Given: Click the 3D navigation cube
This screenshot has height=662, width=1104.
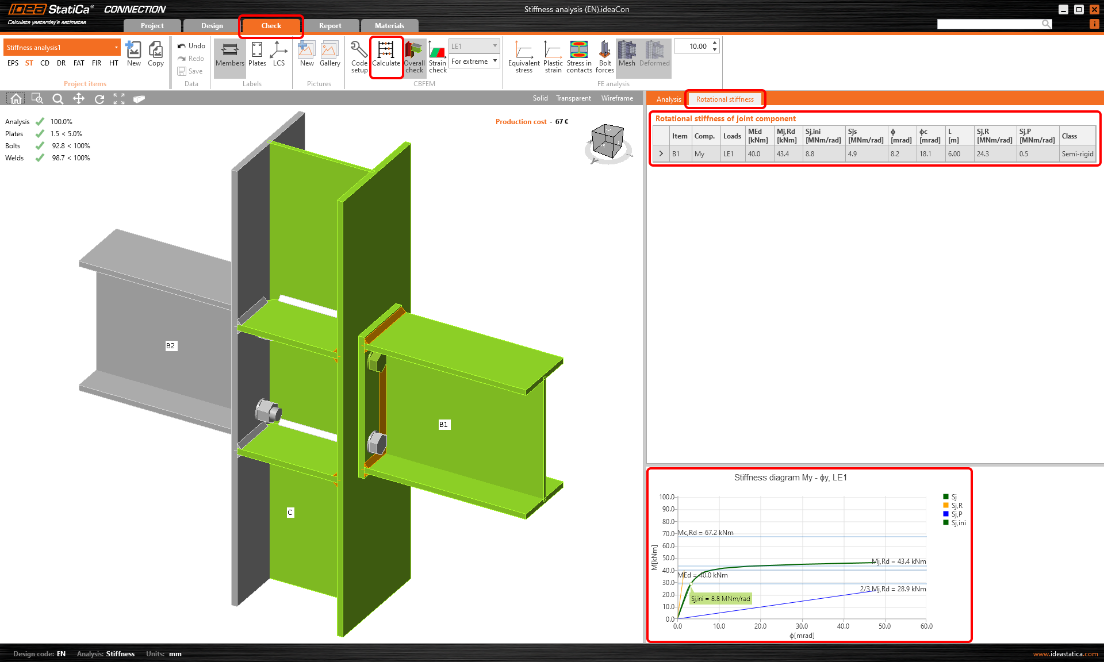Looking at the screenshot, I should pos(608,141).
